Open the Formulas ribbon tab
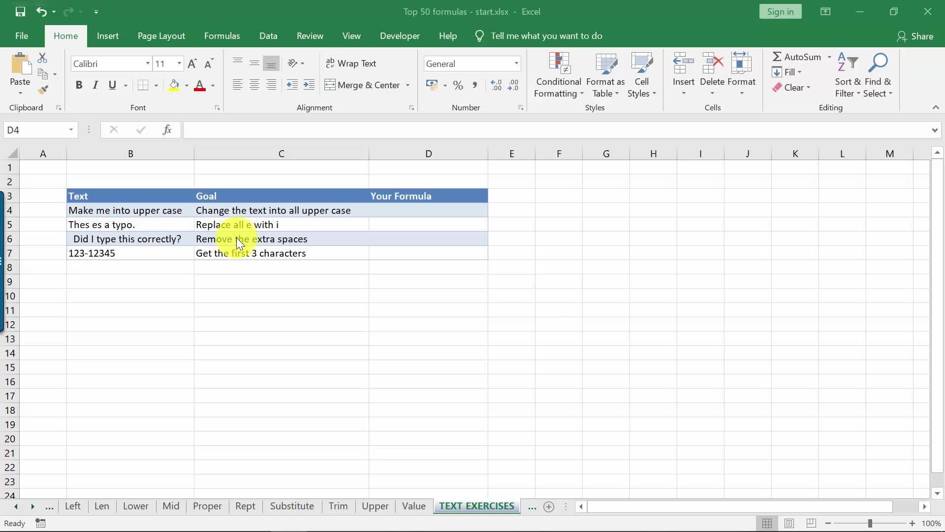The image size is (945, 532). 222,36
